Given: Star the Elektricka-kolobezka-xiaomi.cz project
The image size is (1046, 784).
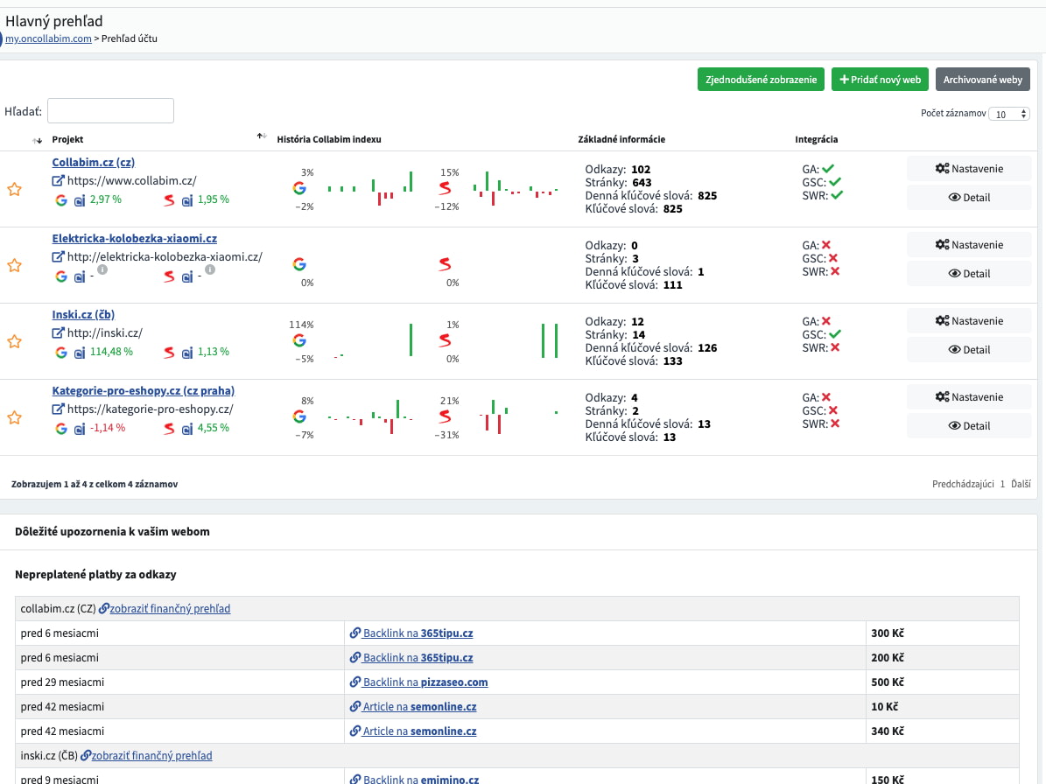Looking at the screenshot, I should pyautogui.click(x=14, y=265).
